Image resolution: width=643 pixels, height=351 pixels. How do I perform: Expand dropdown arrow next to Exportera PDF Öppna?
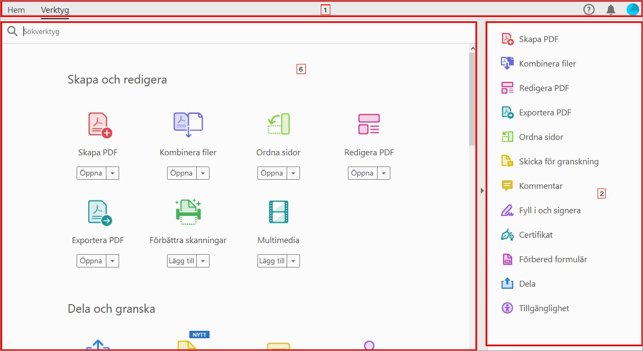click(112, 261)
